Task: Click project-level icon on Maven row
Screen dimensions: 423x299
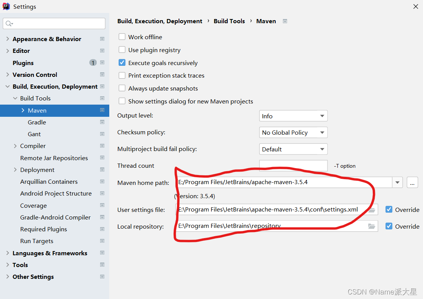Action: click(x=102, y=110)
